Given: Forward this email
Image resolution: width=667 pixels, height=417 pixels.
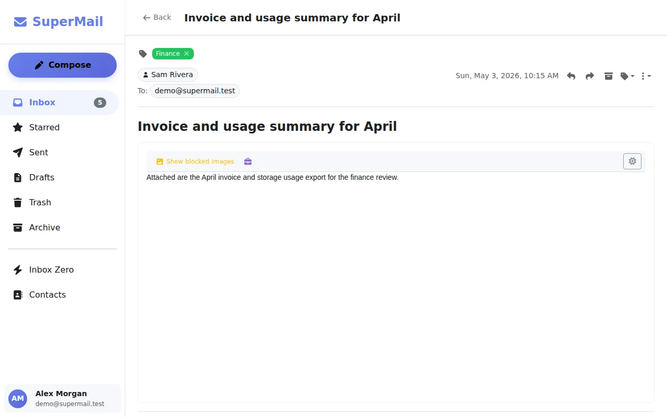Looking at the screenshot, I should (590, 76).
